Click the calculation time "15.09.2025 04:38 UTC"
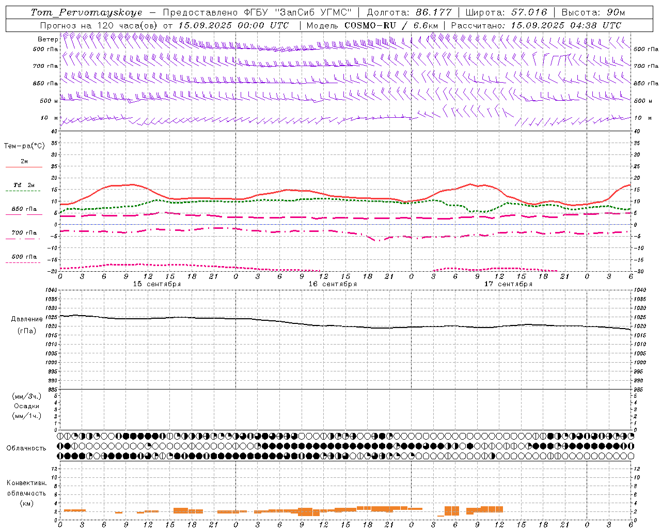Viewport: 661px width, 529px height. [566, 25]
